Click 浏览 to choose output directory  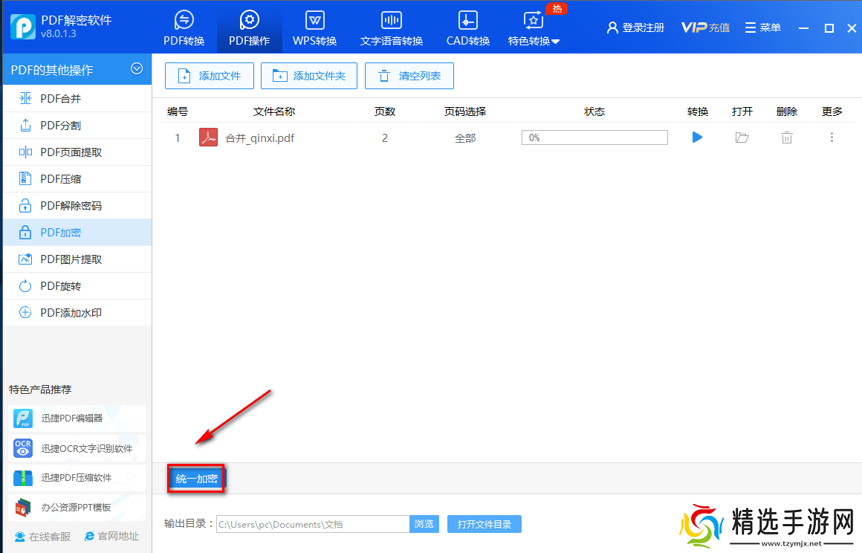pos(424,524)
